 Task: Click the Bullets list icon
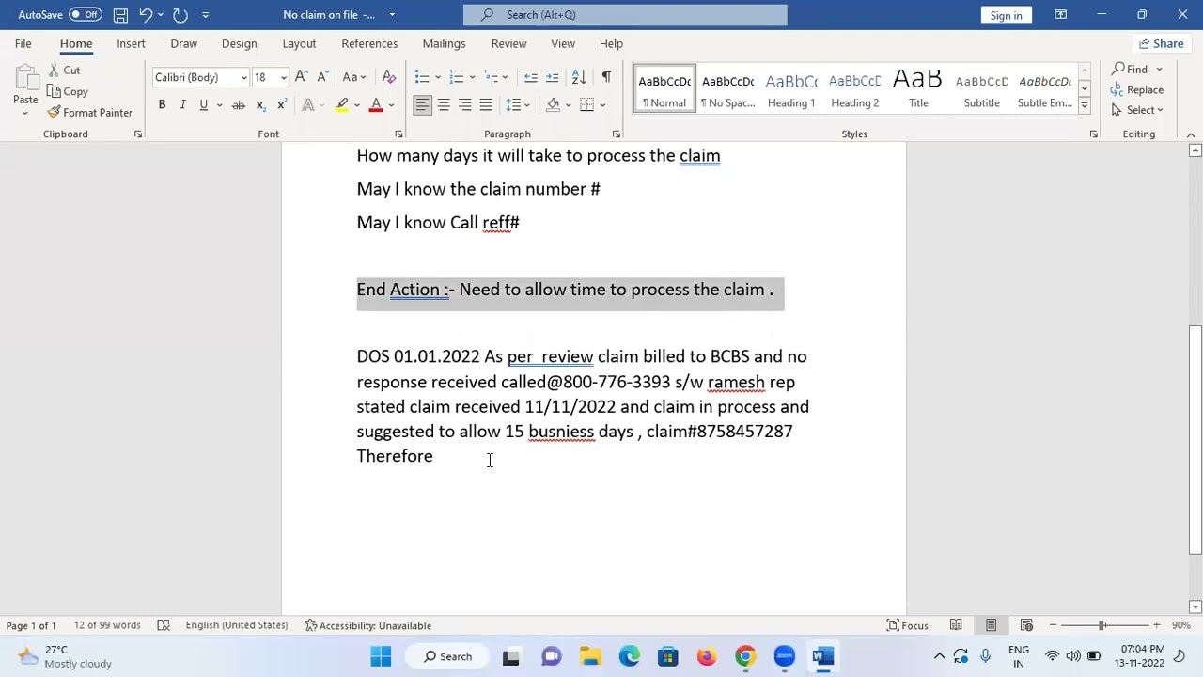tap(422, 77)
